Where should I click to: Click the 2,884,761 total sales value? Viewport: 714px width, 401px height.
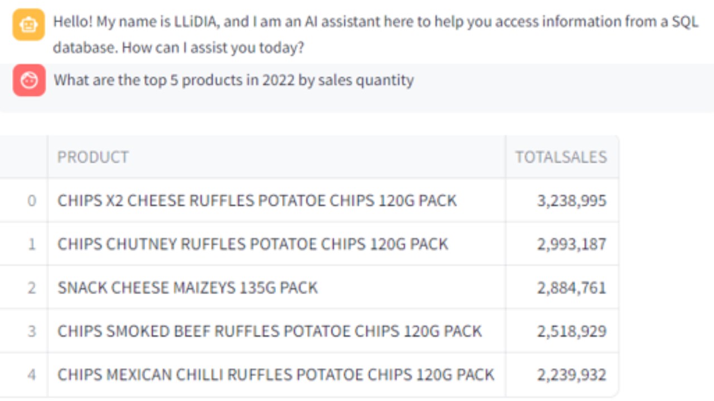point(571,287)
